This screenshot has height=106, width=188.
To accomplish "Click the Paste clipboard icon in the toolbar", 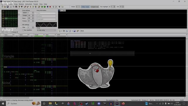I will (x=16, y=7).
